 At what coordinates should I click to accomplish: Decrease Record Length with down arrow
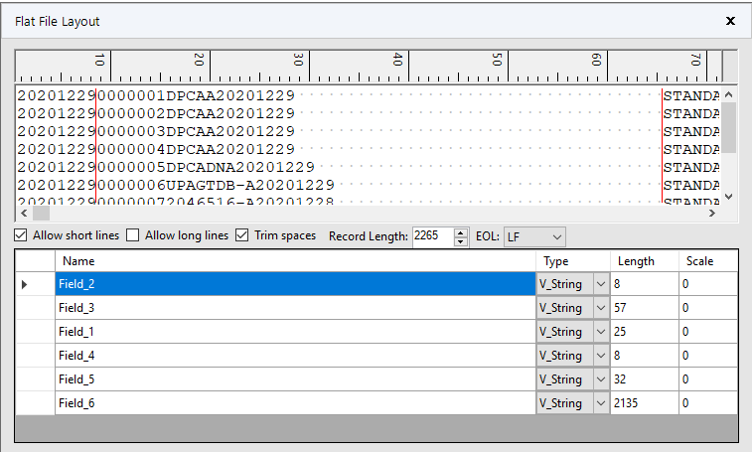coord(460,241)
